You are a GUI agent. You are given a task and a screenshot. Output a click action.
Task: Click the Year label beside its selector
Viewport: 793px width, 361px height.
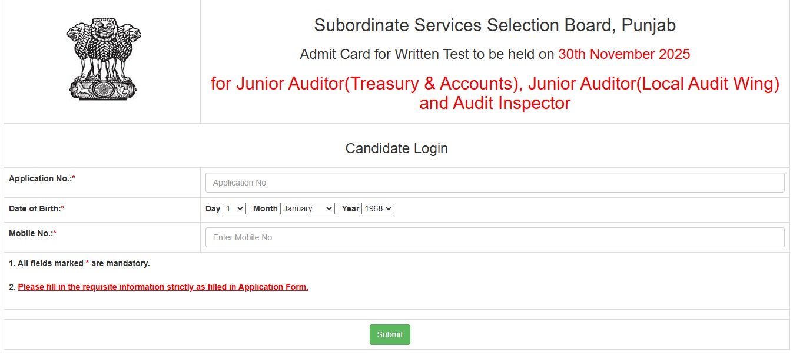coord(349,208)
